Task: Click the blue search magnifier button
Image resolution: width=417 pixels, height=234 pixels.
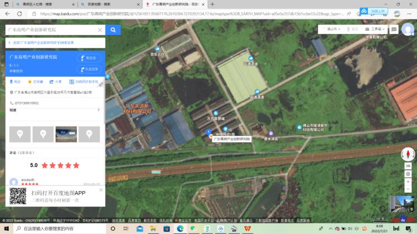Action: point(113,30)
